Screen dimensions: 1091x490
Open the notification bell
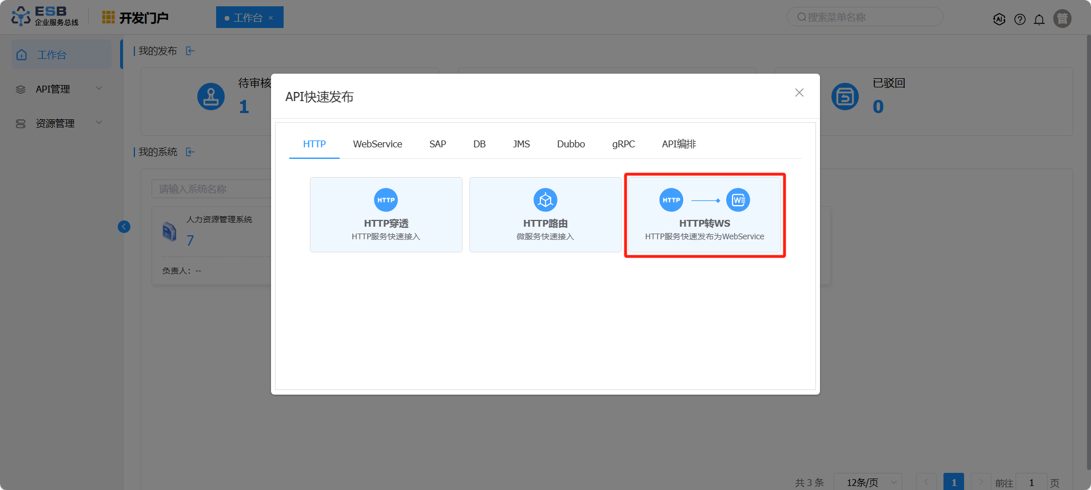point(1039,19)
